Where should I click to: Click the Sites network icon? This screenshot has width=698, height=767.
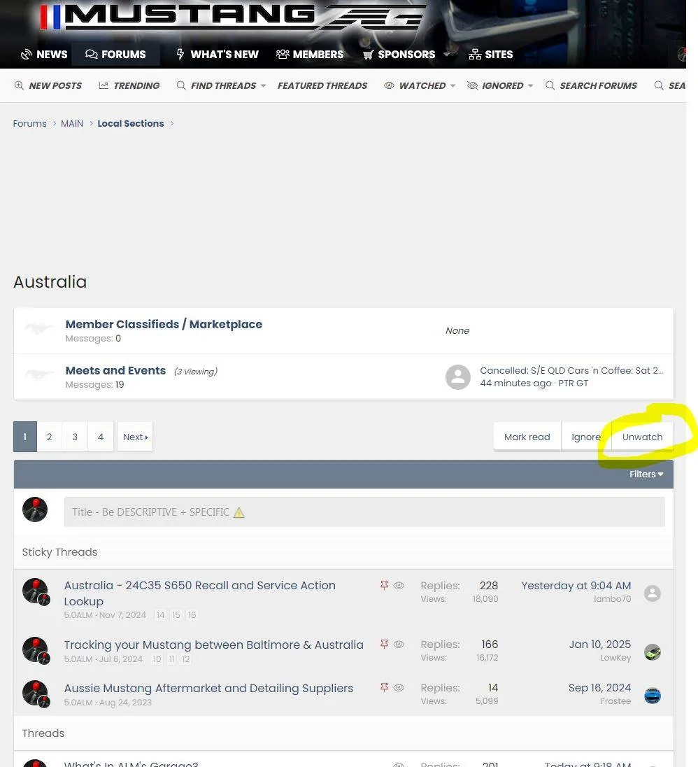click(475, 55)
